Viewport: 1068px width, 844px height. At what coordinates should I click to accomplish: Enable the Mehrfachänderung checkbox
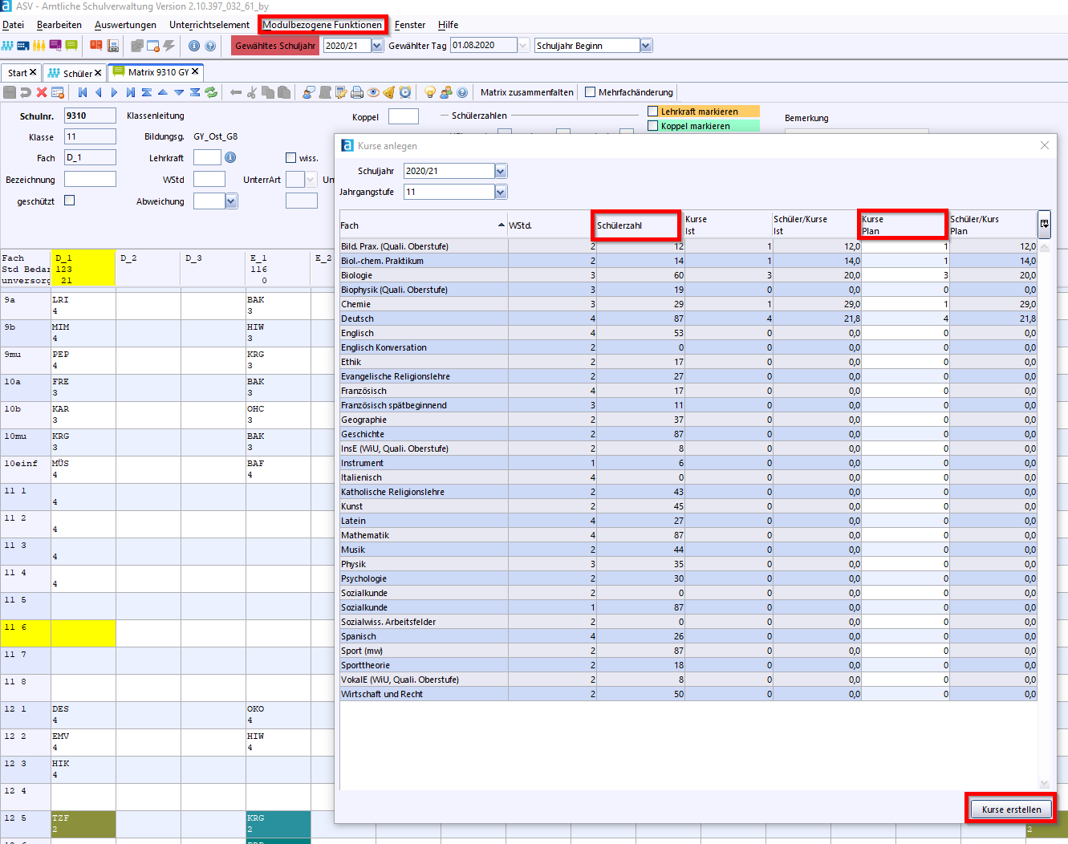(591, 92)
